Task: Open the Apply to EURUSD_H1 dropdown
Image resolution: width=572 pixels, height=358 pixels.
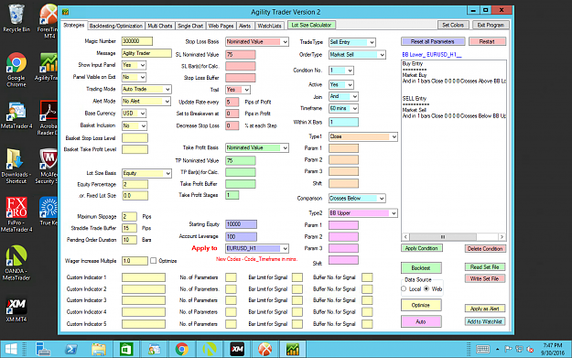Action: tap(285, 248)
